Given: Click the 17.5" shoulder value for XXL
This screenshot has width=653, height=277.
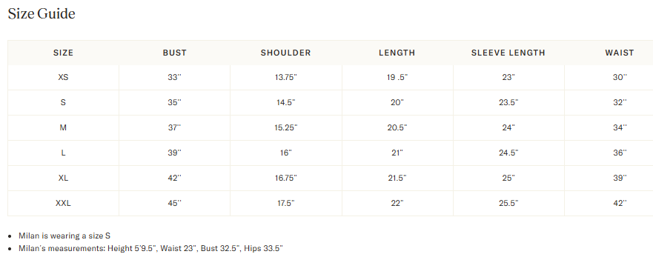Looking at the screenshot, I should click(285, 204).
